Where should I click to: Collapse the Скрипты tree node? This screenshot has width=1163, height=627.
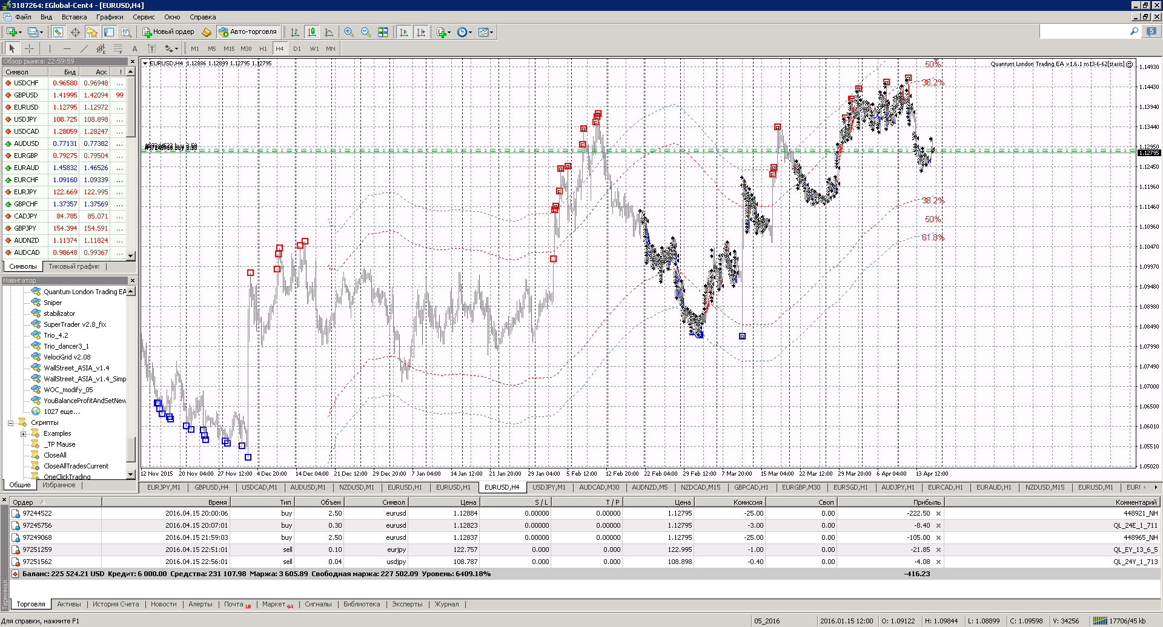coord(10,423)
